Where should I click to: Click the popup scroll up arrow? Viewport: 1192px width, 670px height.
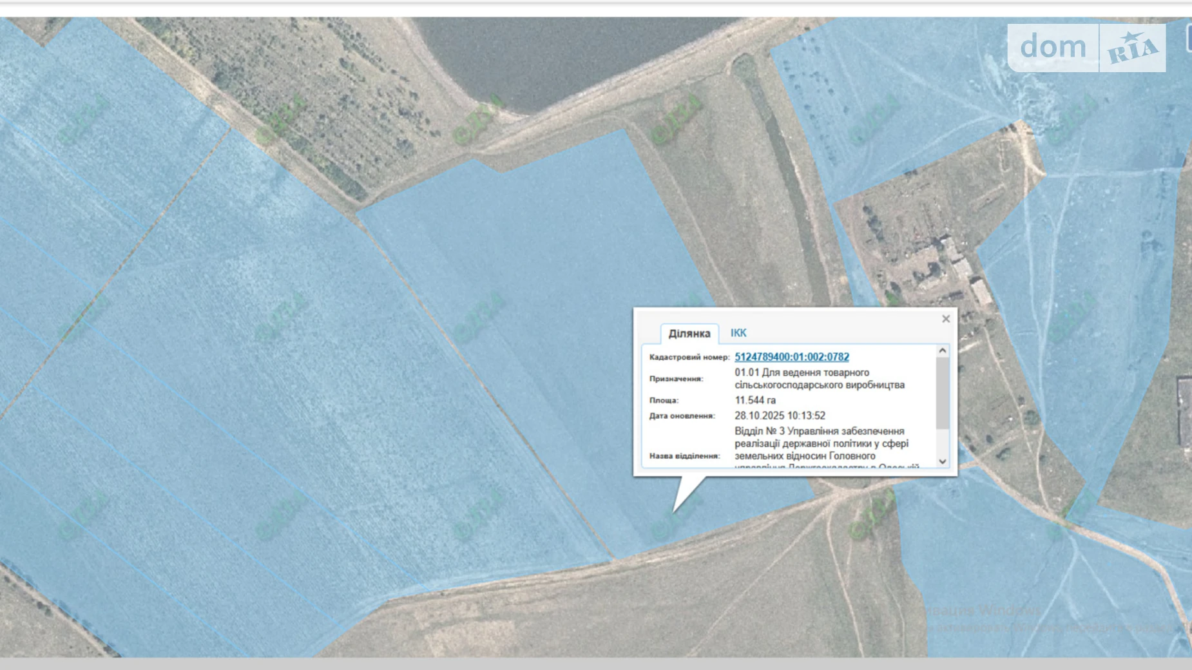[942, 351]
